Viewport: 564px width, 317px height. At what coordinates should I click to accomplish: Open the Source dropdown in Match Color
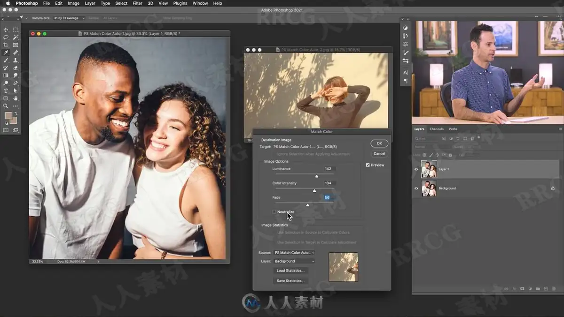click(294, 253)
